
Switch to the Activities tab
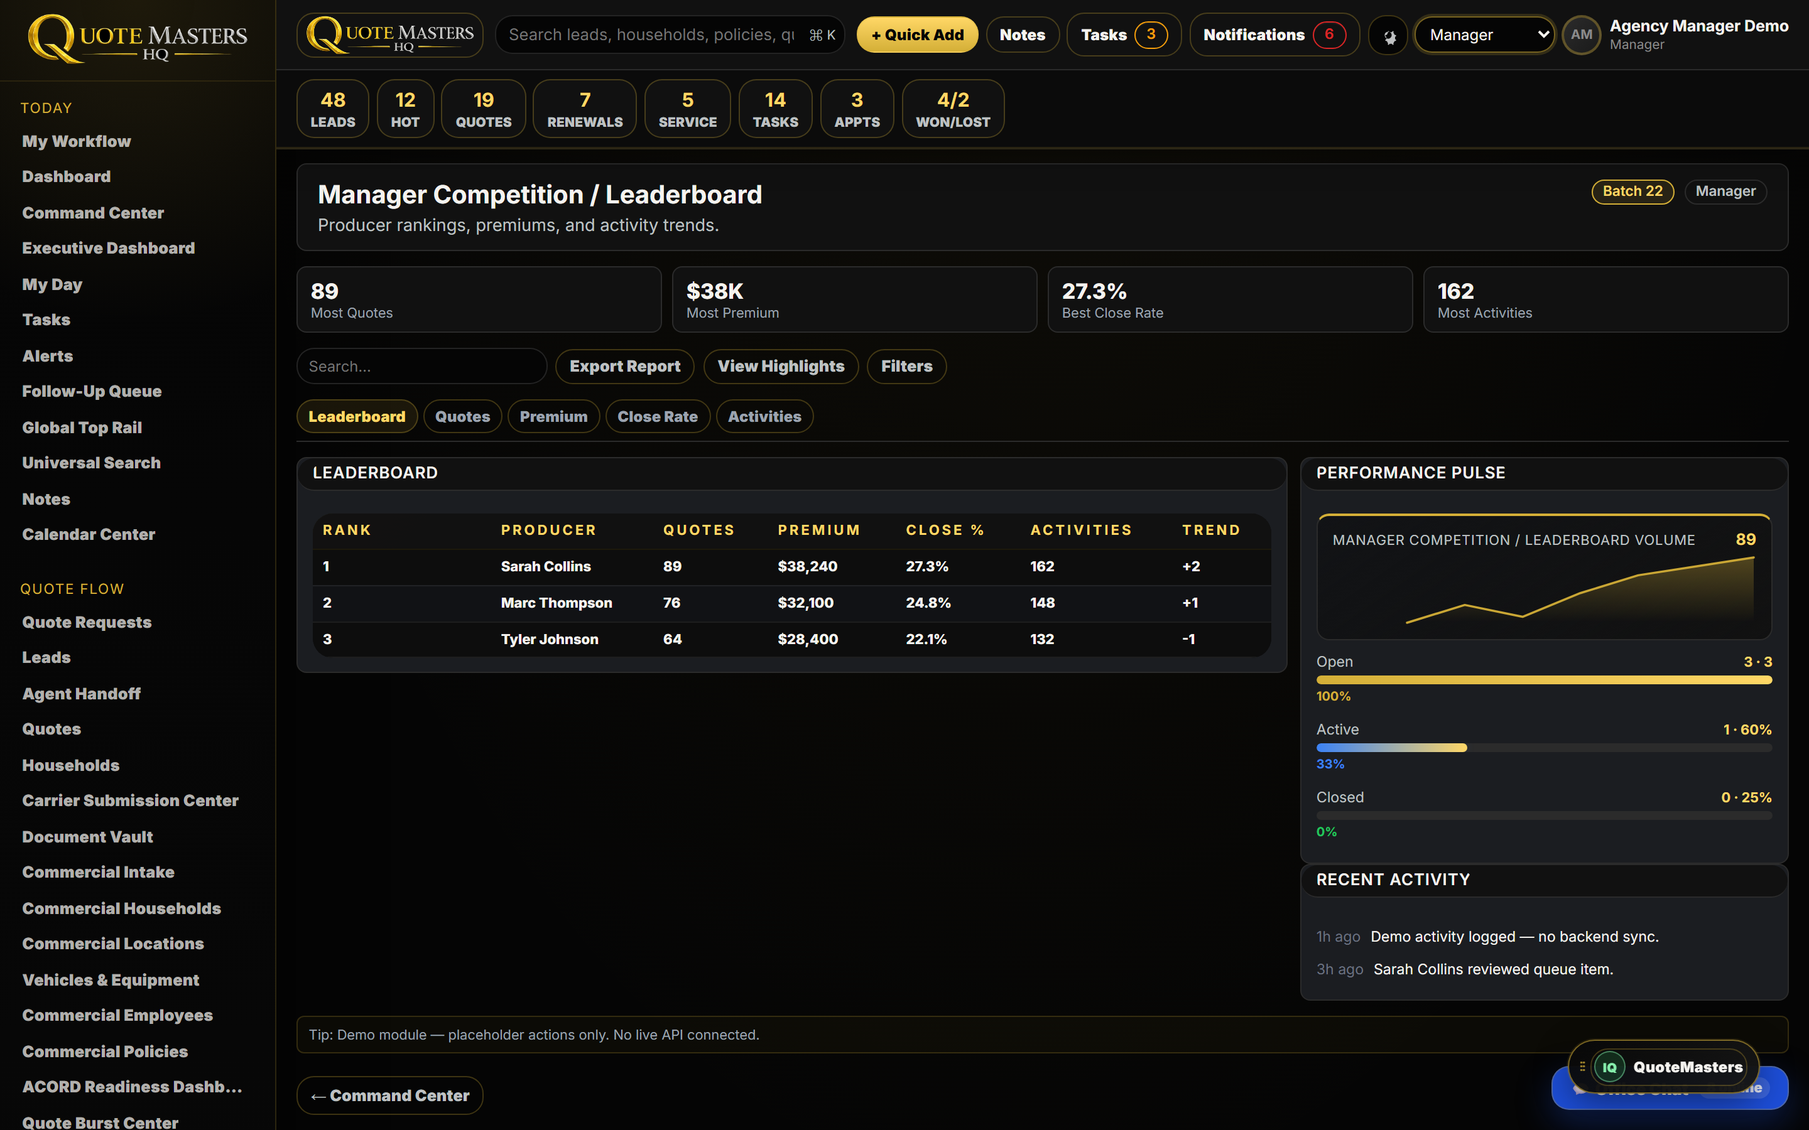click(x=764, y=416)
